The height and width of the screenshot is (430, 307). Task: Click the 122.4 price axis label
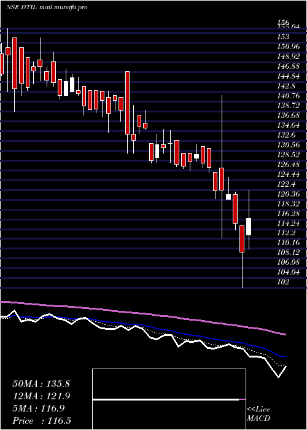[286, 184]
